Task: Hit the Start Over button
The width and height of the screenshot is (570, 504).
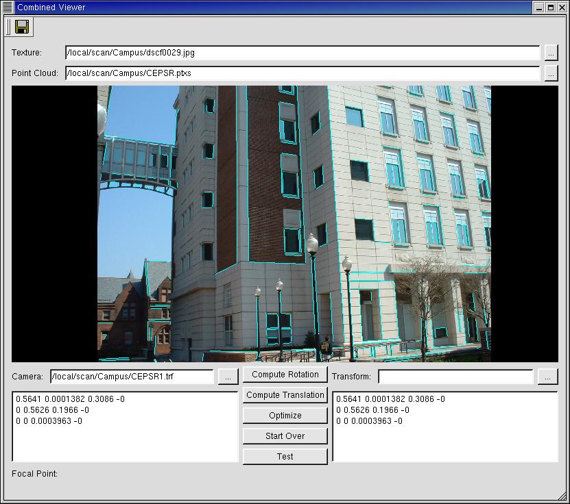Action: (x=285, y=436)
